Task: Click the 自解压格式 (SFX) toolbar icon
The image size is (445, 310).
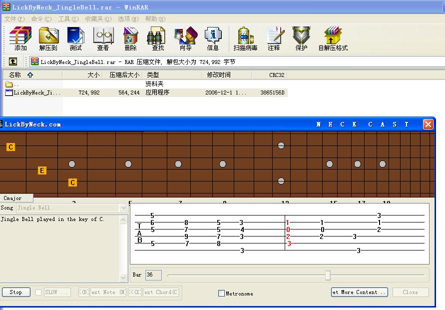Action: [333, 38]
